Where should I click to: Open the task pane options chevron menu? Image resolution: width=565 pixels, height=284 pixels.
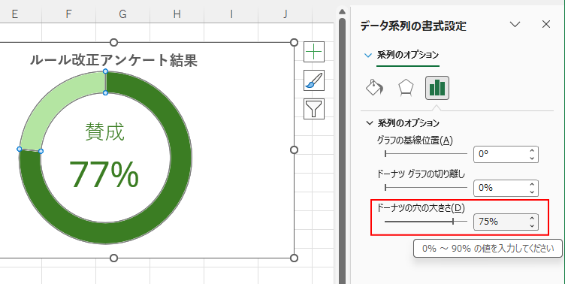[515, 24]
